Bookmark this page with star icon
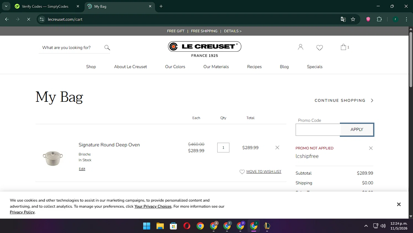The width and height of the screenshot is (413, 233). coord(353,19)
